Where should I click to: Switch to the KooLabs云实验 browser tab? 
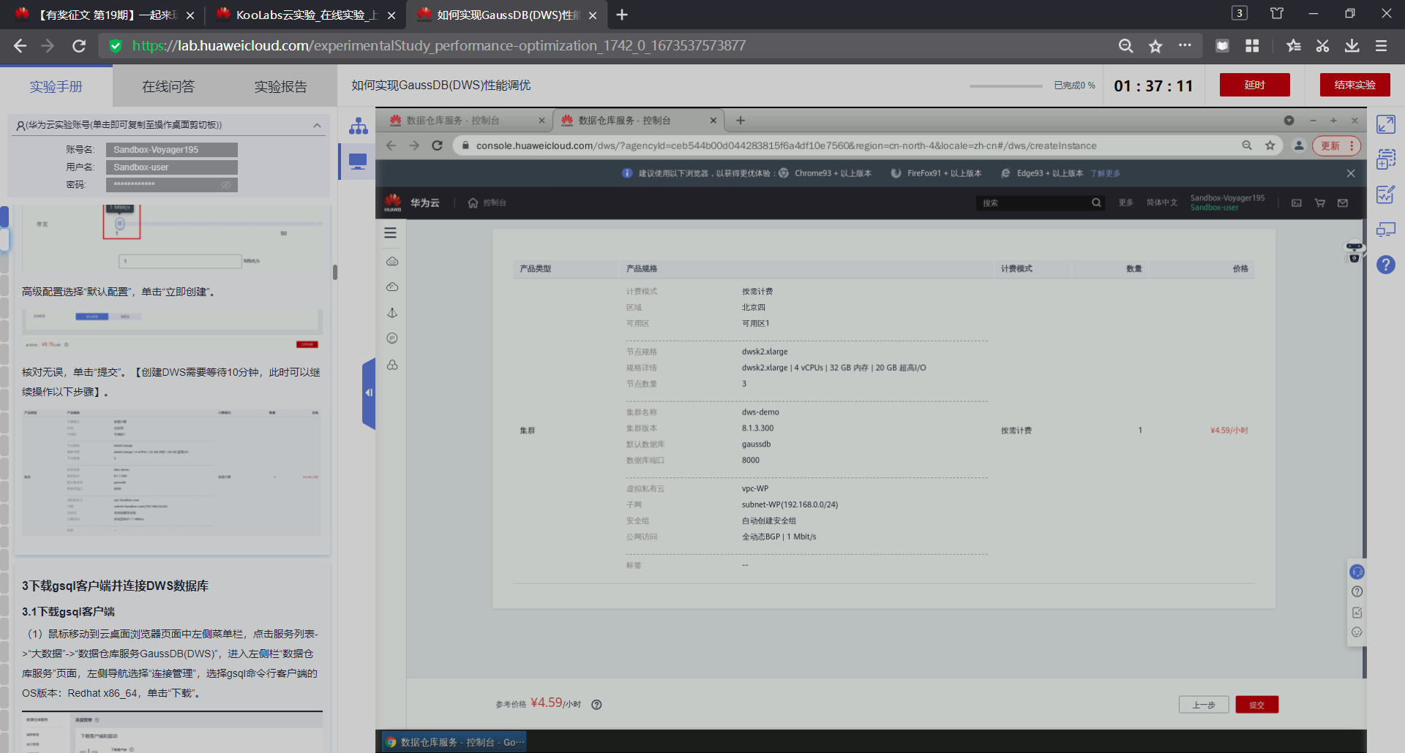coord(305,15)
